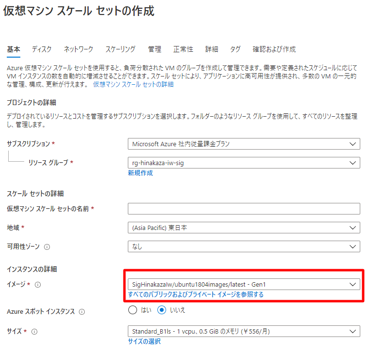This screenshot has width=368, height=352.
Task: Select the 管理 tab
Action: pos(154,49)
